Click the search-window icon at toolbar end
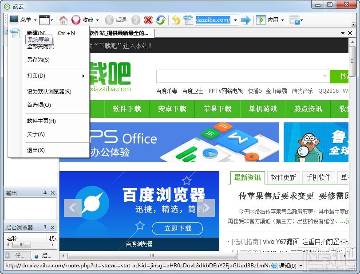360x274 pixels. (x=294, y=20)
